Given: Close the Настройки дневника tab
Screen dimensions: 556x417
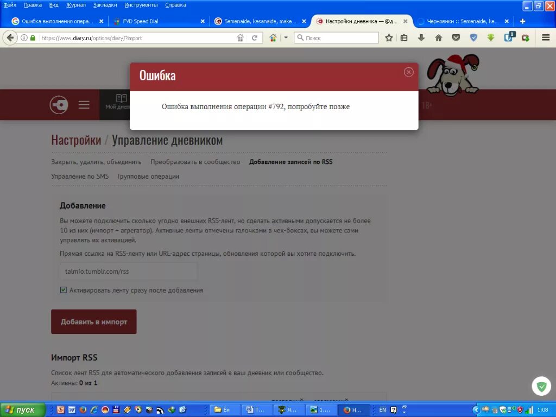Looking at the screenshot, I should point(405,21).
